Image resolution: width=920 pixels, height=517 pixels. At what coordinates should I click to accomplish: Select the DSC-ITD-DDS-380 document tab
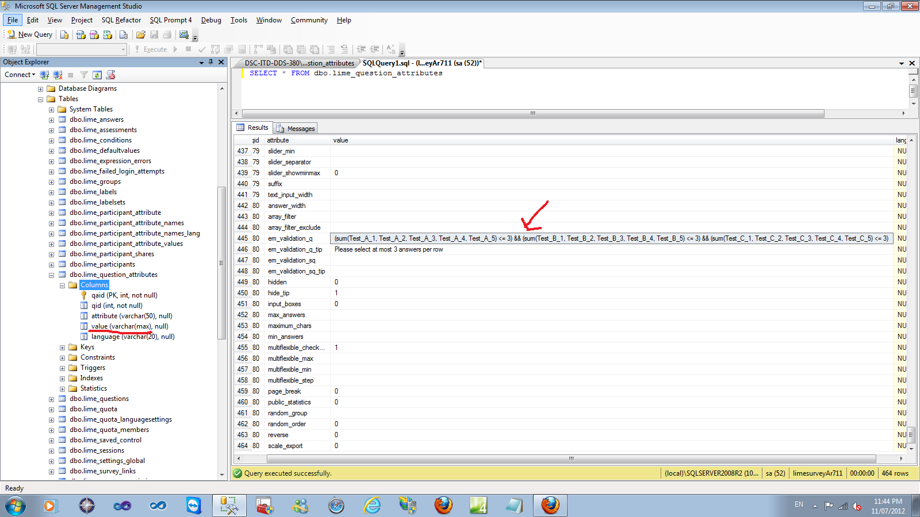[298, 63]
